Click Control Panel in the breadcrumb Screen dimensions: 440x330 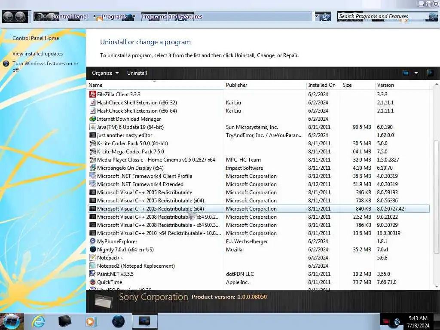tap(70, 17)
